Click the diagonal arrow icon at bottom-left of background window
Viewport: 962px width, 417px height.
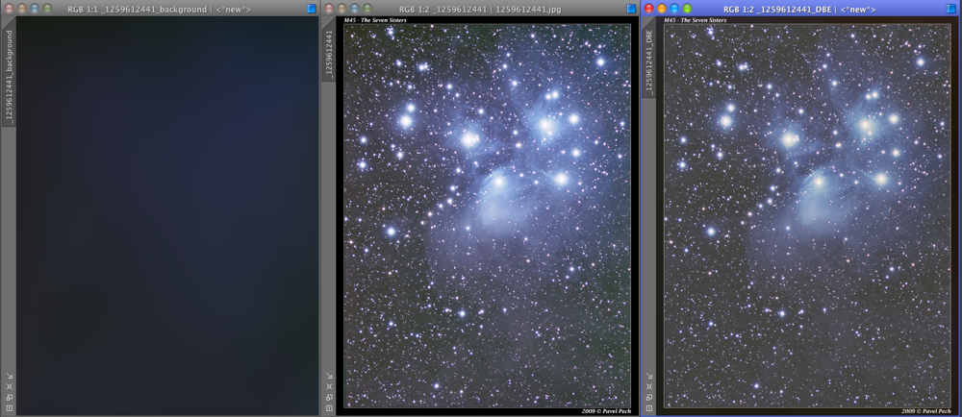[9, 376]
